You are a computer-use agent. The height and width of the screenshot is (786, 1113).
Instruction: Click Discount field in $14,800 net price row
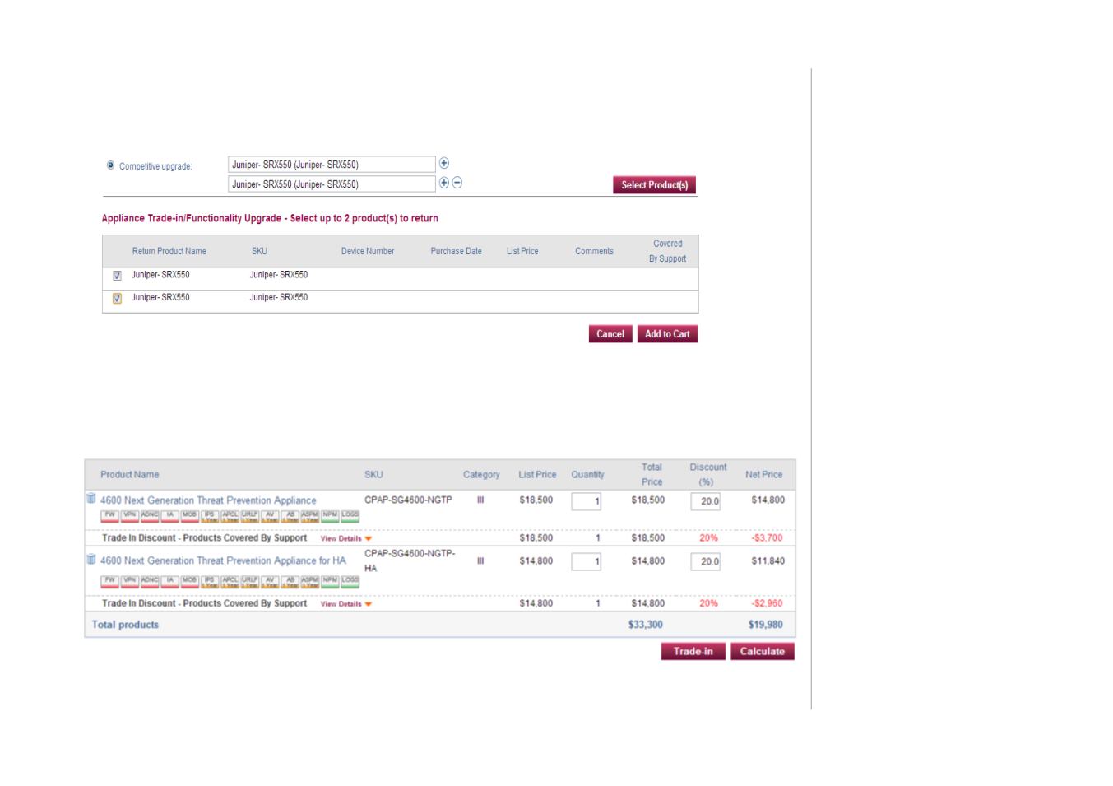706,501
